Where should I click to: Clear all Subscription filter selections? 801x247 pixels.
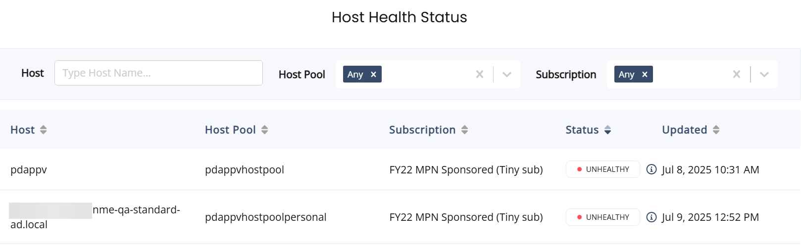pos(737,74)
